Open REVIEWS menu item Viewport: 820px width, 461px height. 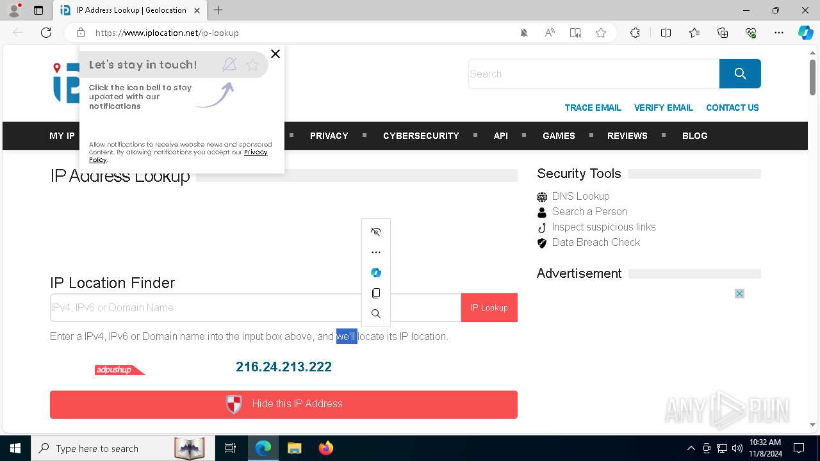627,136
